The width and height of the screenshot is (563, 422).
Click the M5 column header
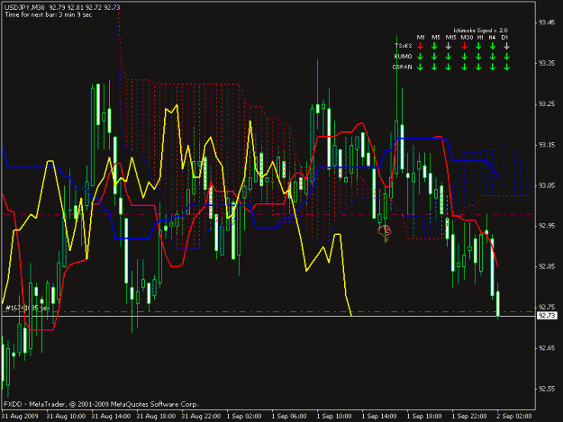coord(435,37)
